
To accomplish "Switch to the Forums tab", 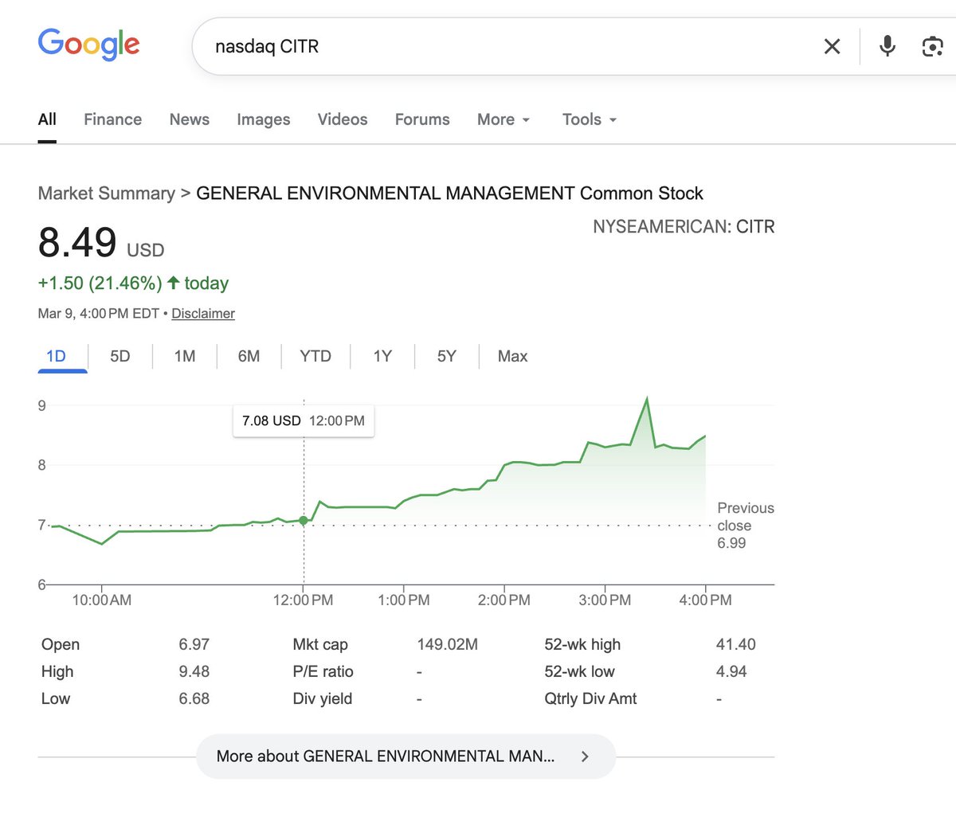I will [422, 119].
